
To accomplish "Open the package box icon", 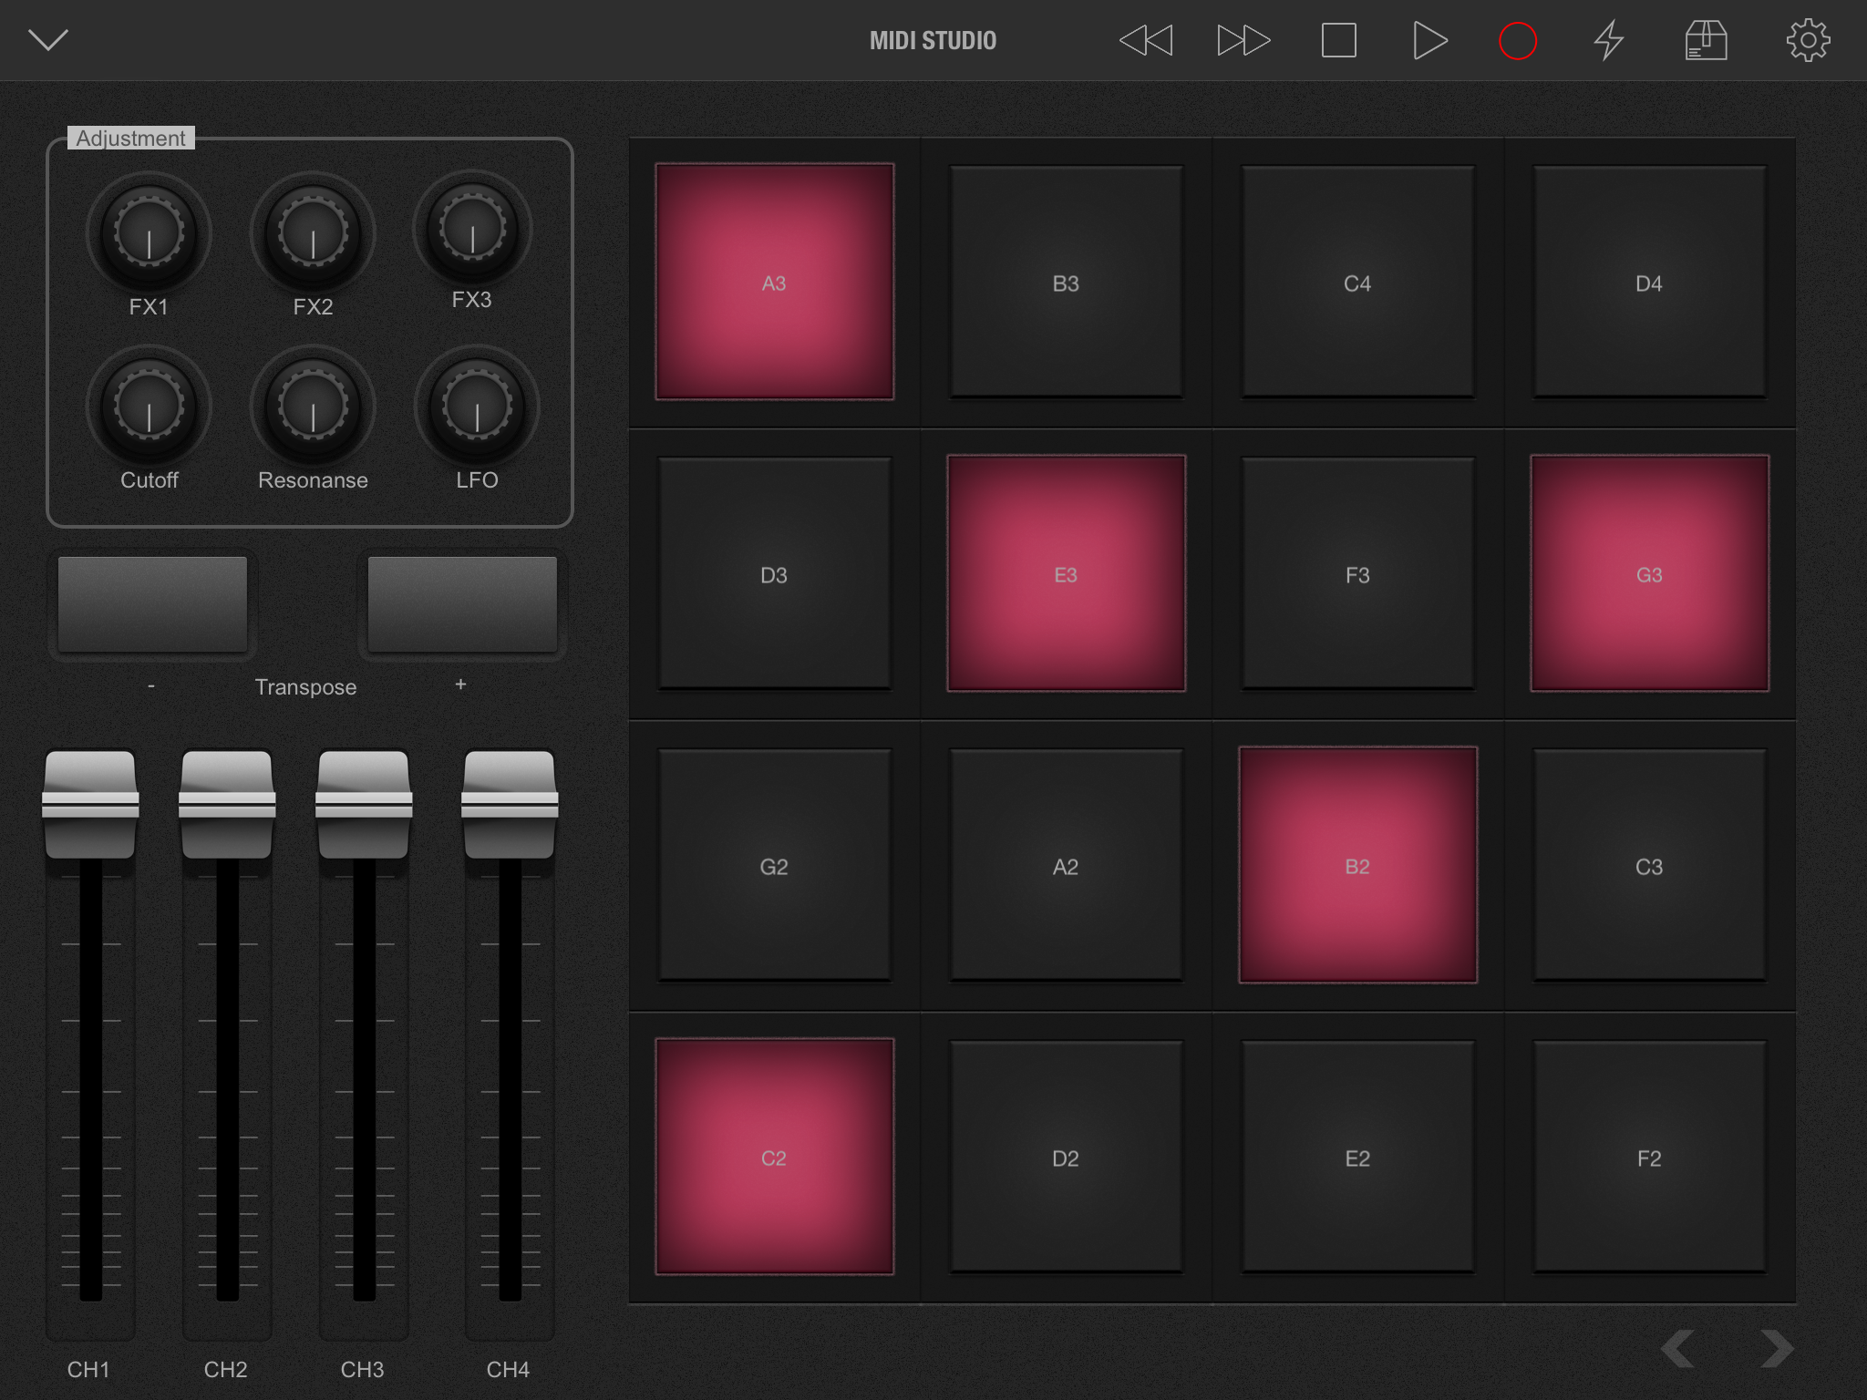I will (x=1706, y=41).
